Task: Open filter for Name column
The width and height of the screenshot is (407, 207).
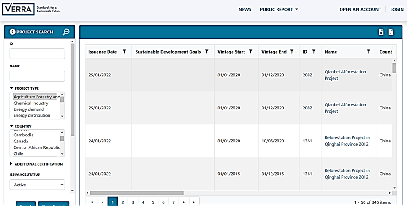Action: point(369,52)
